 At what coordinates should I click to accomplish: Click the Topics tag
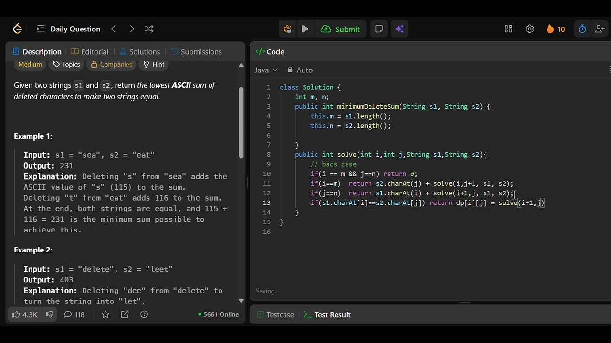(66, 64)
